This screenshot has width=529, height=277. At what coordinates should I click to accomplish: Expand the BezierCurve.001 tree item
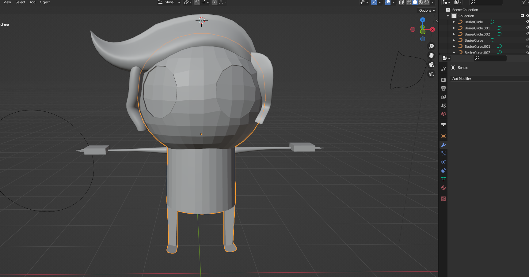[454, 47]
